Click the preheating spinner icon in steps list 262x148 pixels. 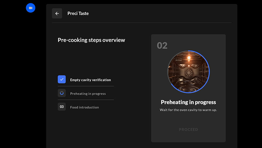pos(62,93)
